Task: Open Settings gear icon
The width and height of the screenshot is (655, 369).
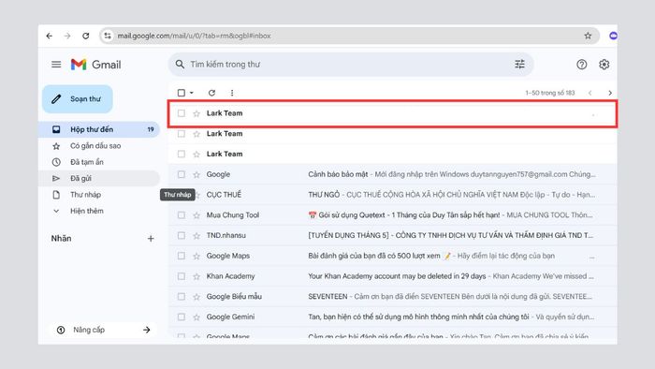Action: point(604,65)
